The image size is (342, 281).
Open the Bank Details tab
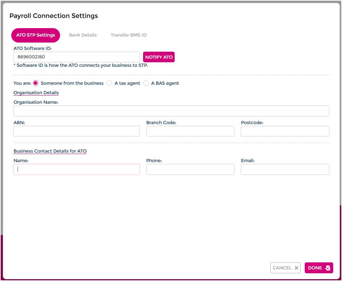83,35
